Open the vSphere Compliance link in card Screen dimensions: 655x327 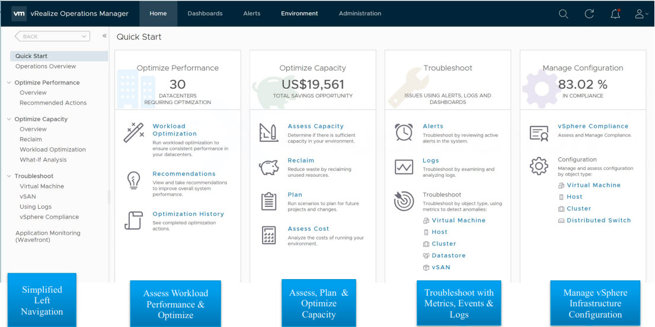(x=593, y=126)
